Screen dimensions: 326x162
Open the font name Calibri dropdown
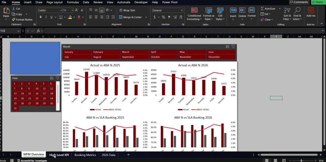coord(61,10)
